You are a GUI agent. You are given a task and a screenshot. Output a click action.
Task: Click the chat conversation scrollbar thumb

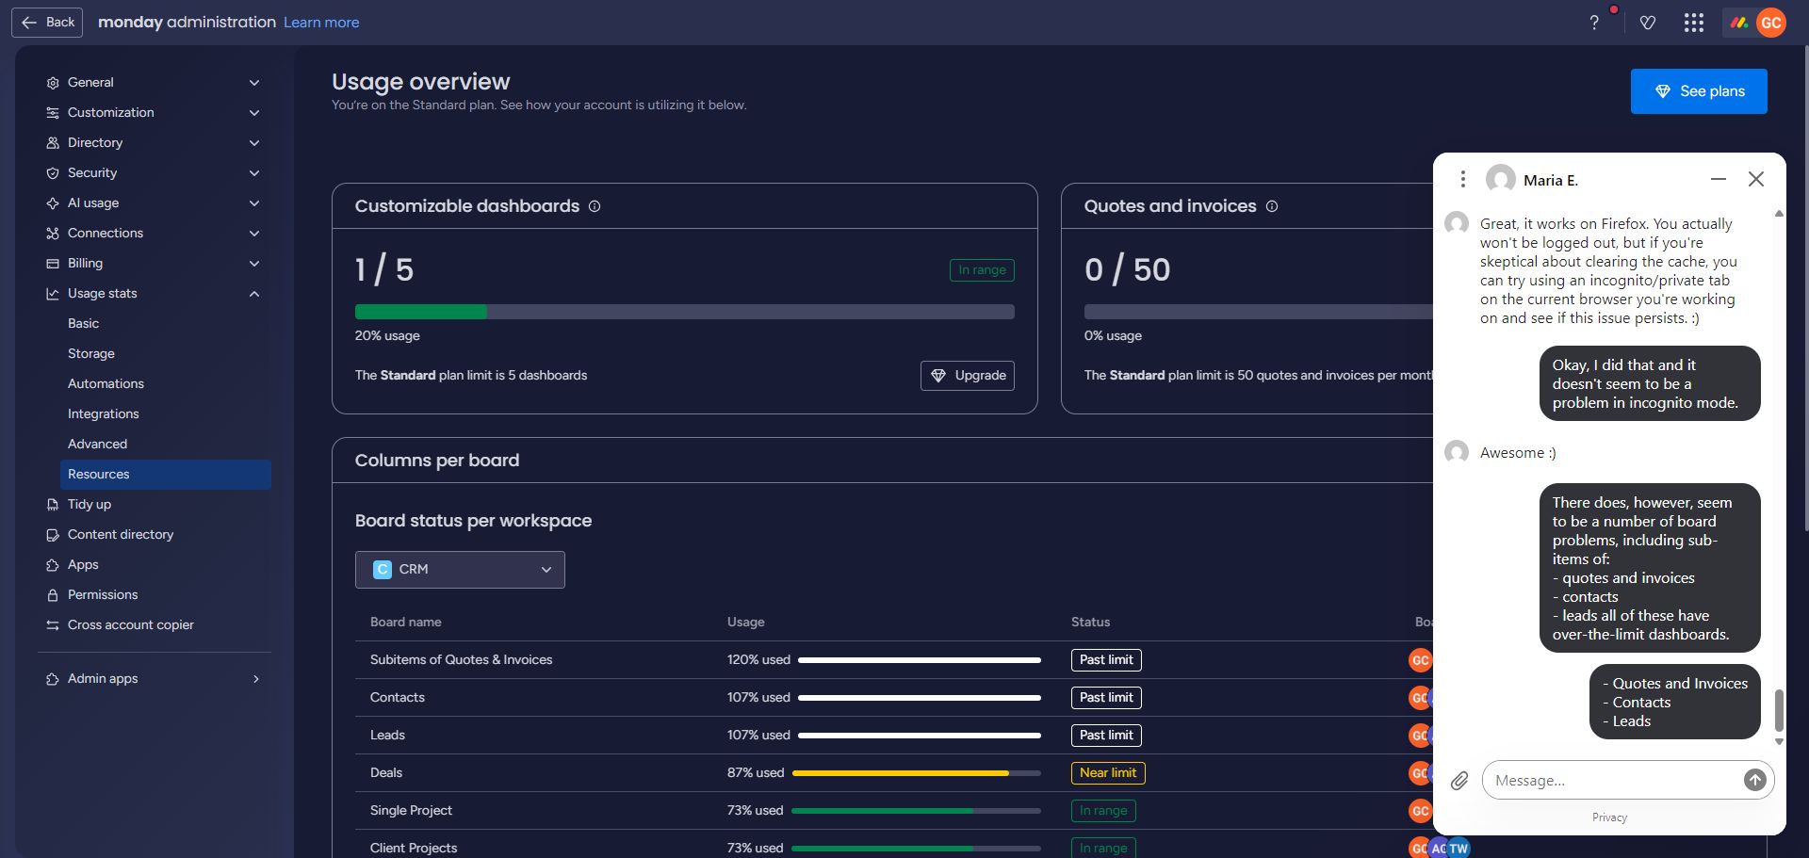coord(1779,710)
